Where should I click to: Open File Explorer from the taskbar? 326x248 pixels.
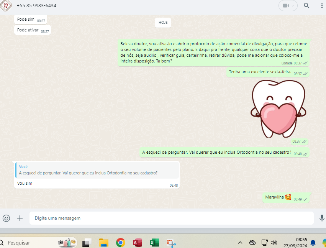click(104, 243)
